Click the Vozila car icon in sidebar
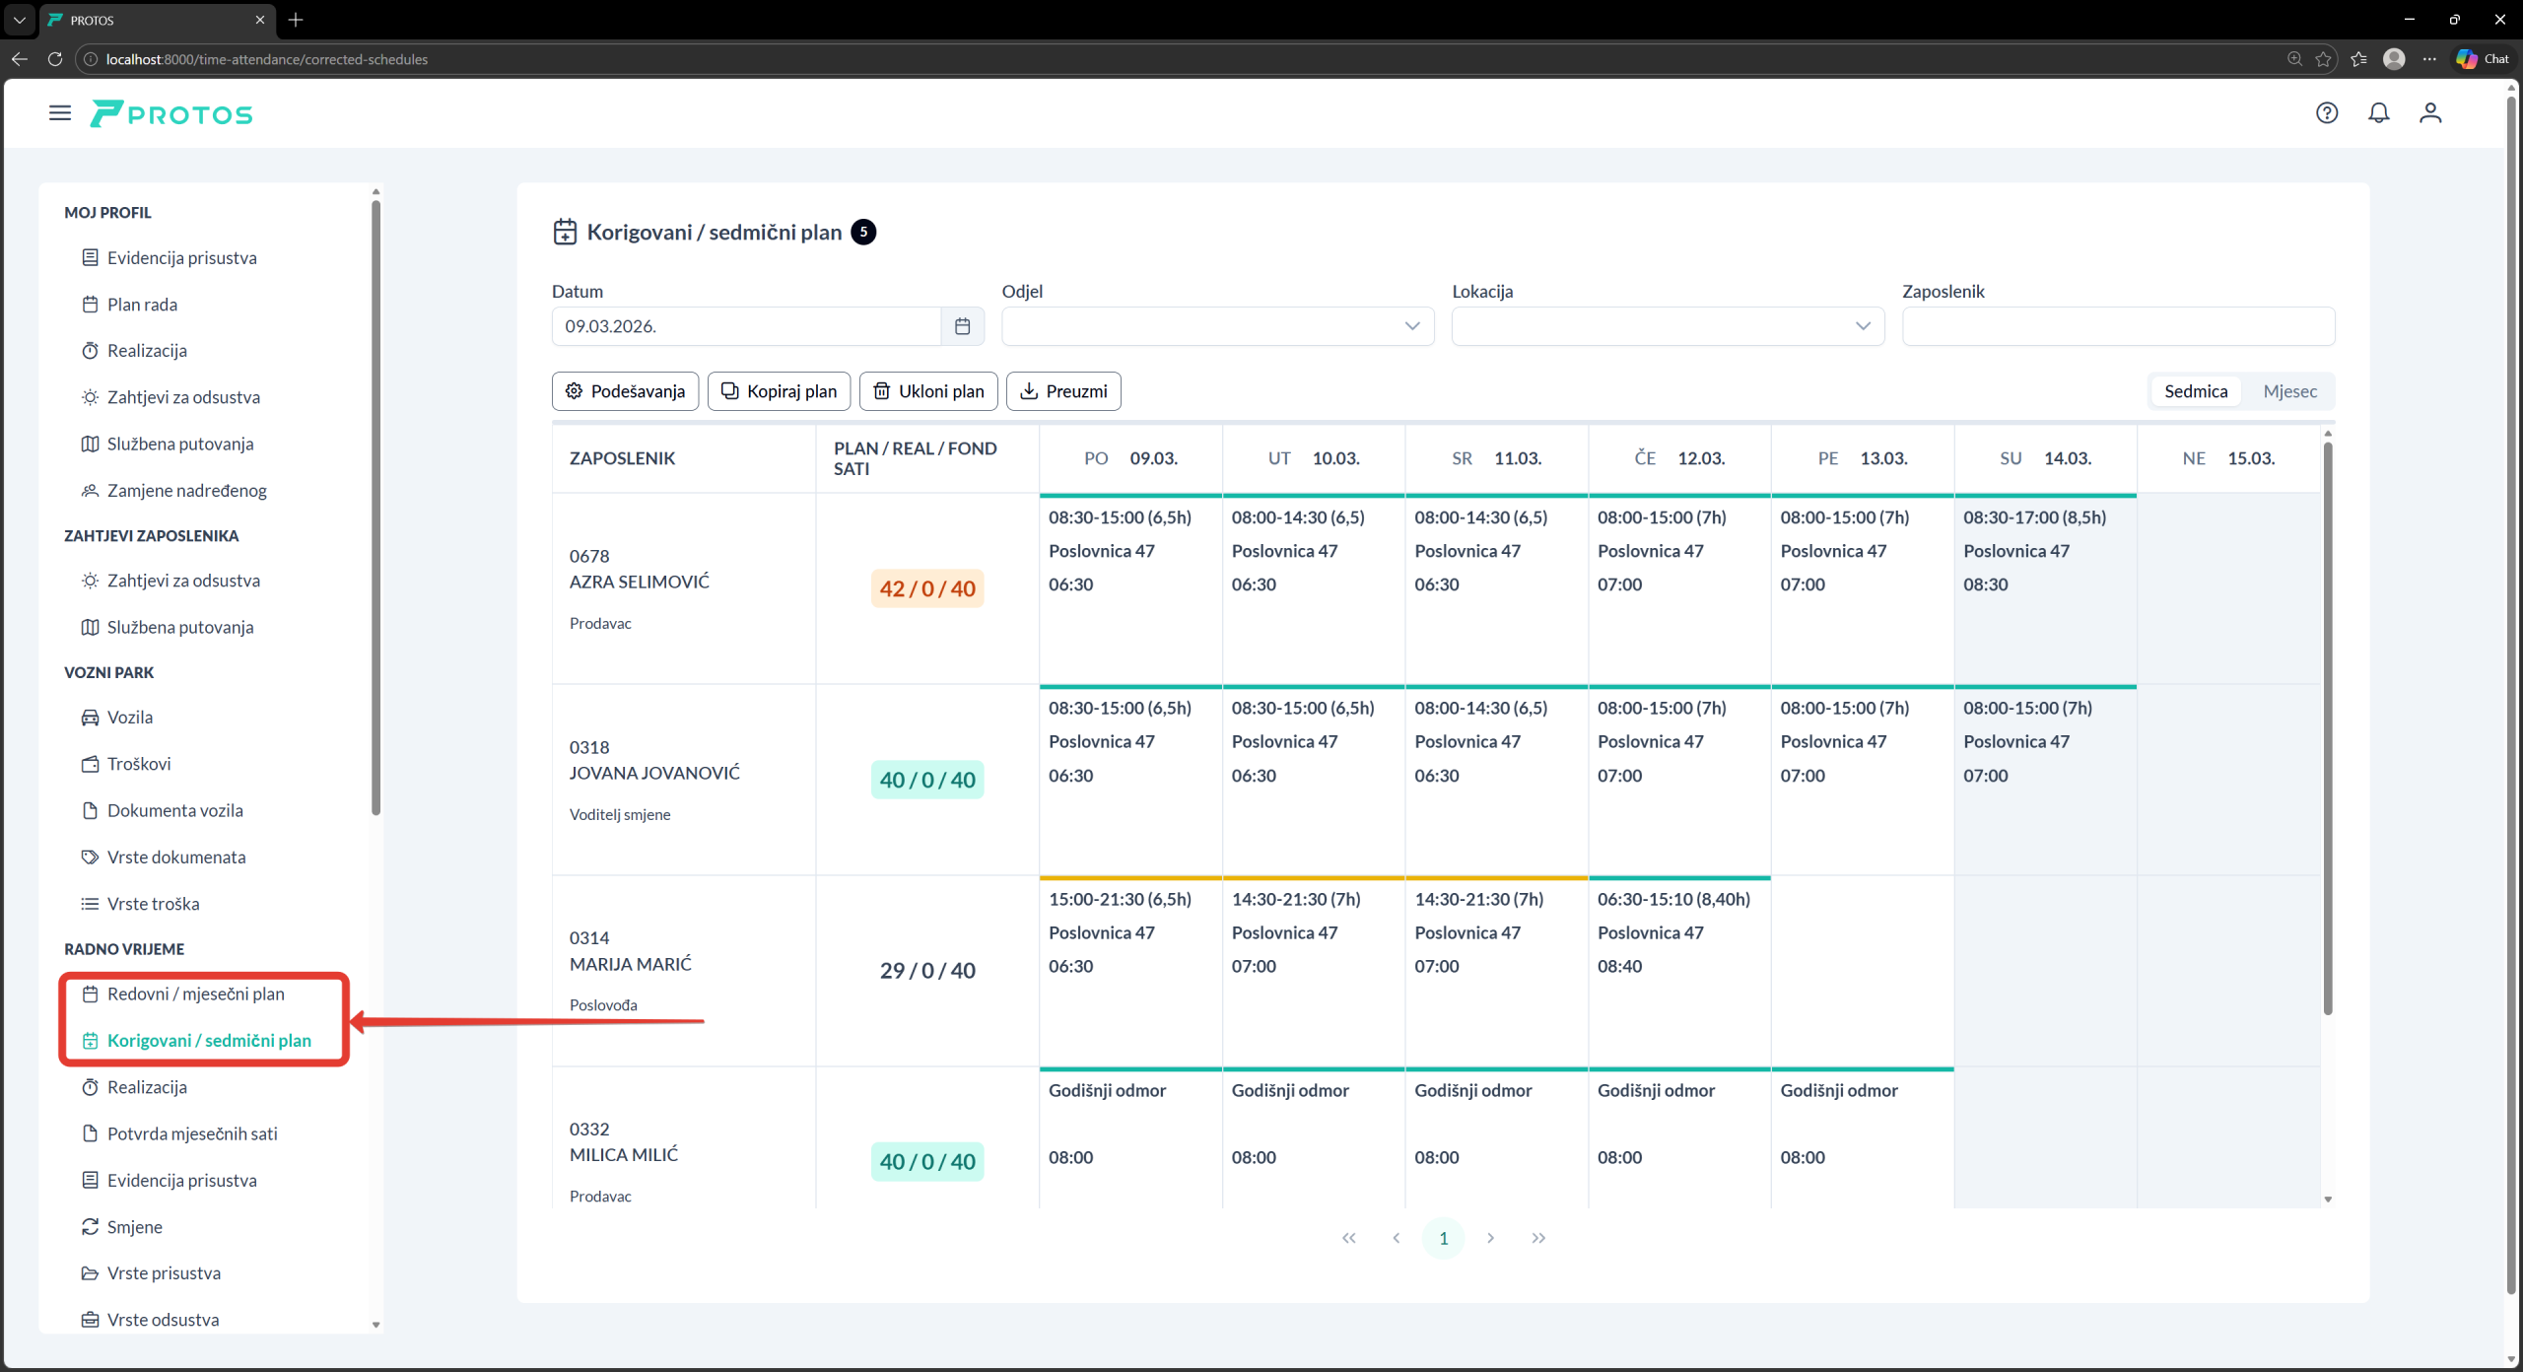Screen dimensions: 2523x1372 coord(90,718)
